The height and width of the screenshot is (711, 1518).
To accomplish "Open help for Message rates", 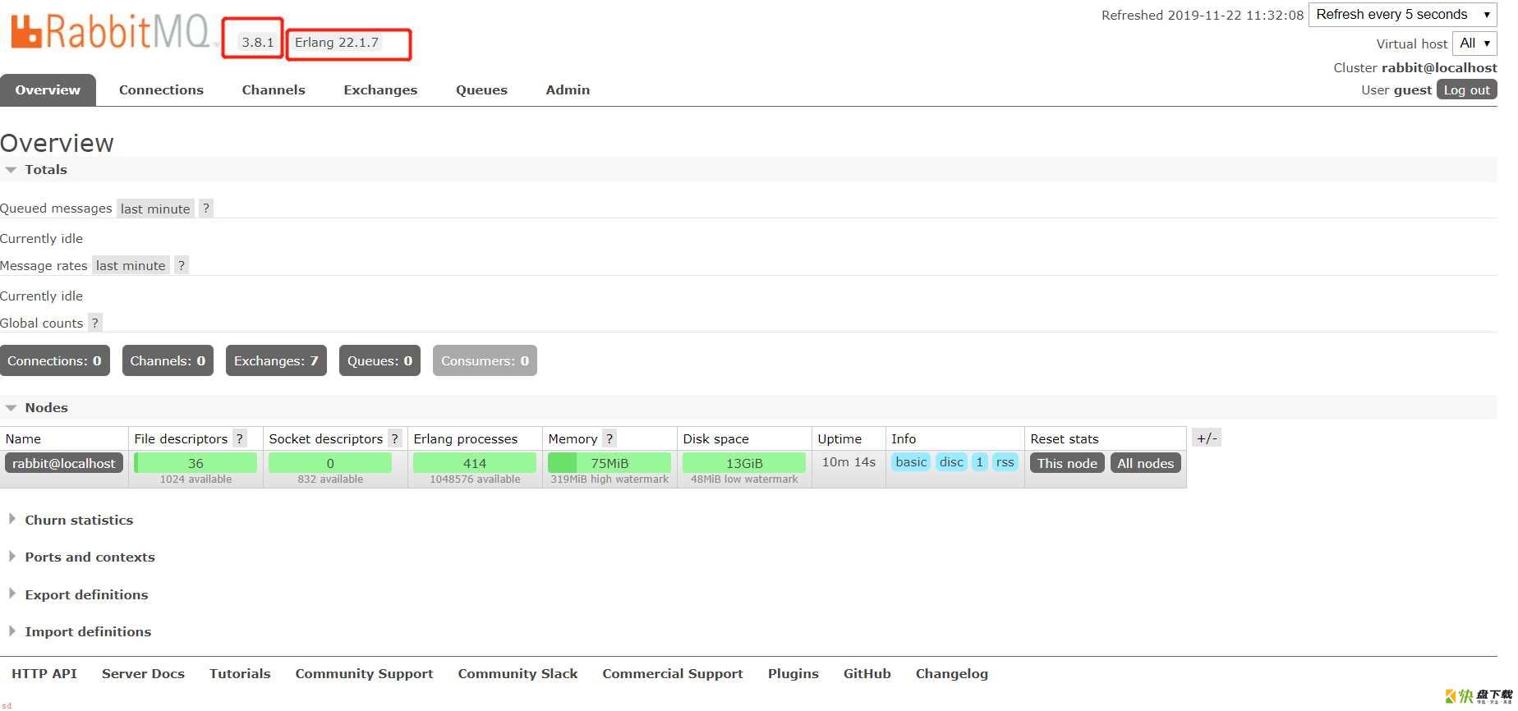I will click(182, 265).
